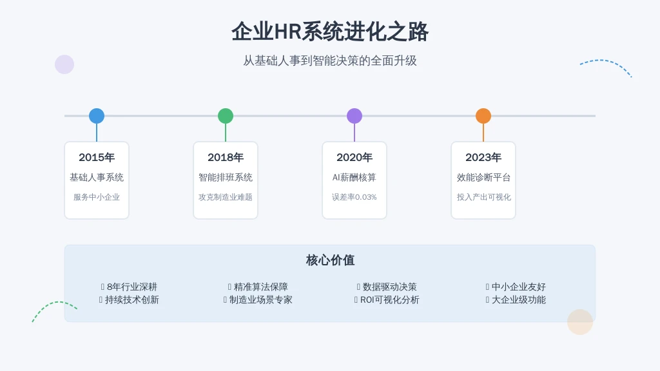
Task: Select the purple 2020 timeline dot
Action: [x=354, y=116]
